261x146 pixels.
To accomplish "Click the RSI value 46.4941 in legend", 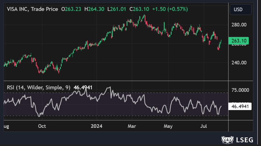I will coord(83,87).
